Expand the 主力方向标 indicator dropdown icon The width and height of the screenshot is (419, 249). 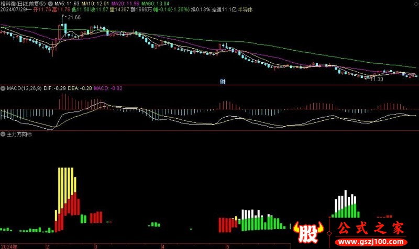(x=3, y=134)
